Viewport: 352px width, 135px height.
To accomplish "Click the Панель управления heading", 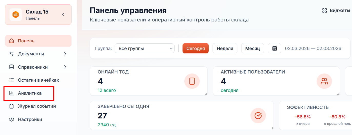I will pos(128,10).
